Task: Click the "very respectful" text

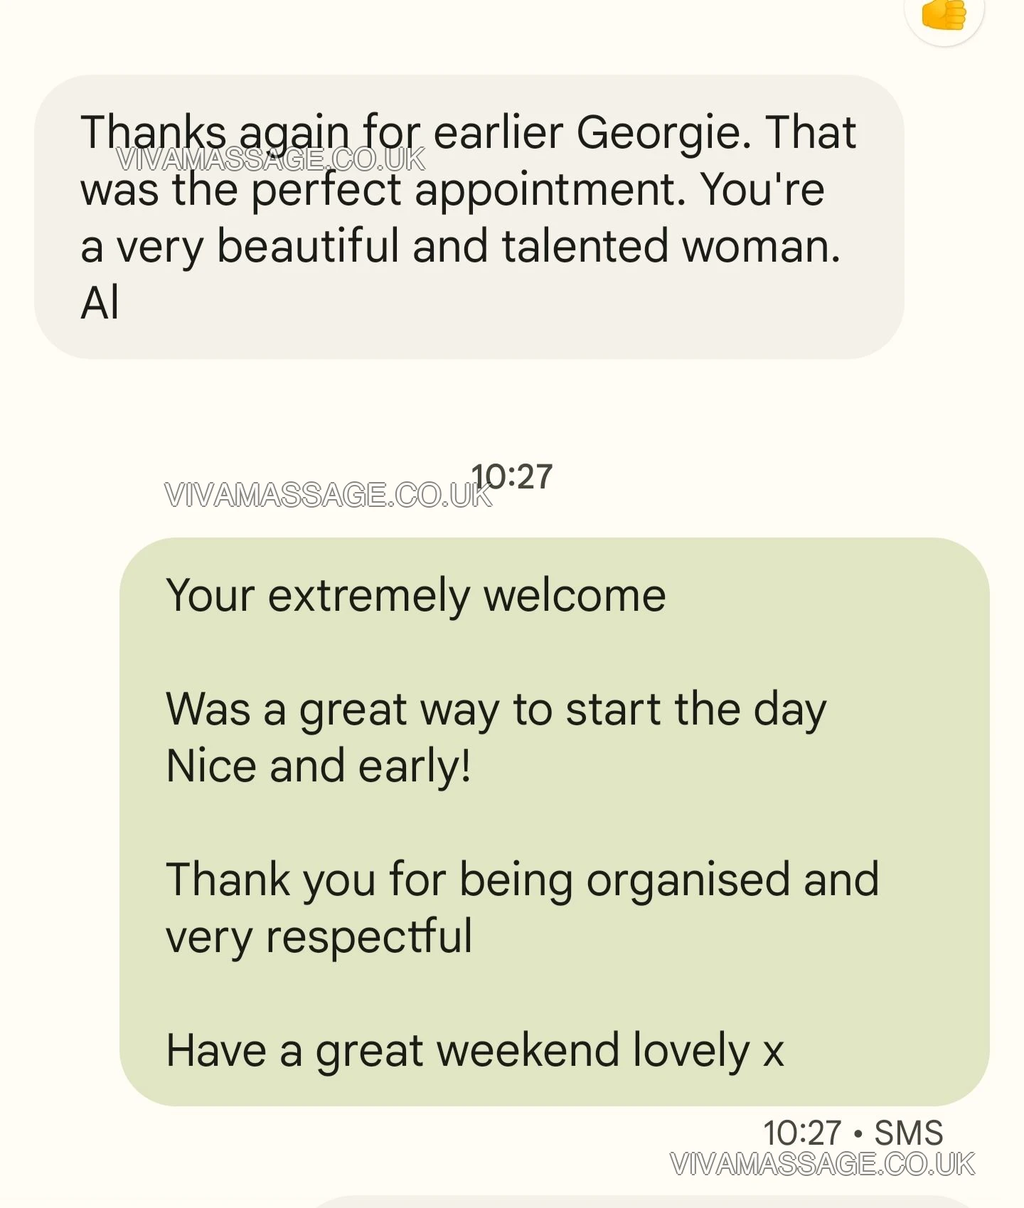Action: click(319, 936)
